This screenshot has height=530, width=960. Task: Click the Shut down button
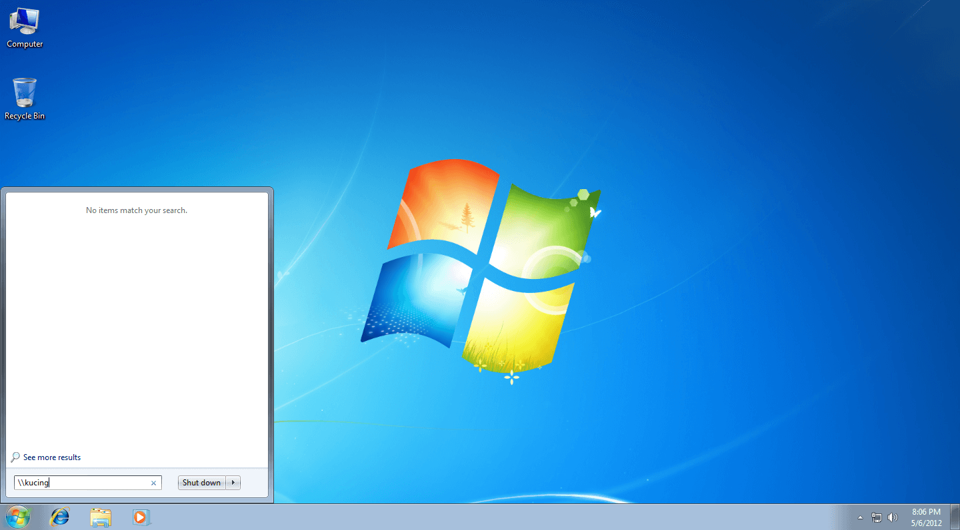pos(201,483)
